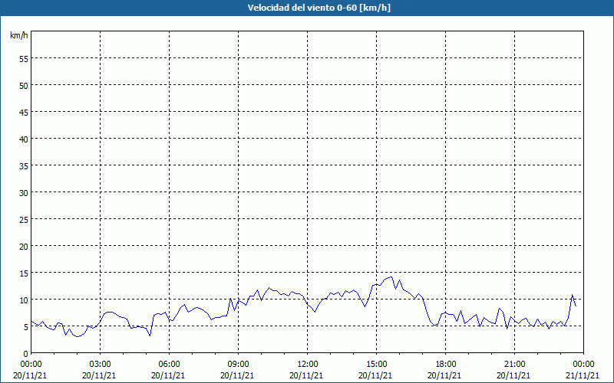614x383 pixels.
Task: Click the x-axis time label 06:00
Action: tap(169, 365)
